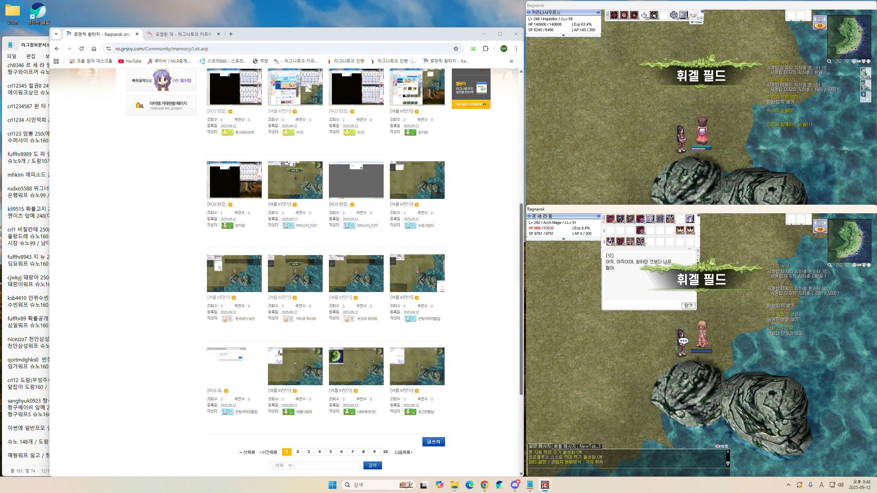Expand 르세라핌 status panel down arrow
Viewport: 877px width, 493px height.
pyautogui.click(x=564, y=239)
